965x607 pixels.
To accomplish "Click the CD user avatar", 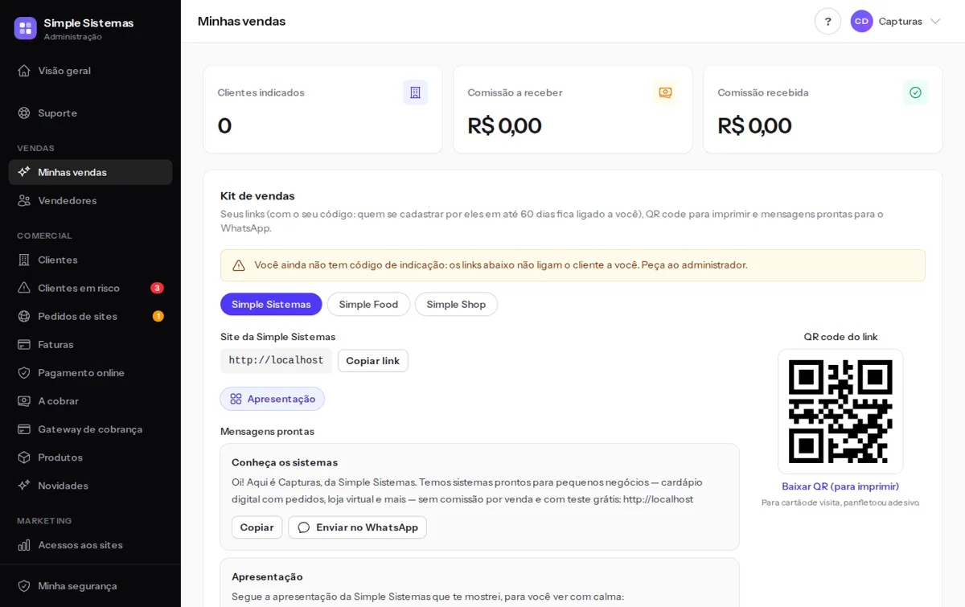I will pos(861,21).
